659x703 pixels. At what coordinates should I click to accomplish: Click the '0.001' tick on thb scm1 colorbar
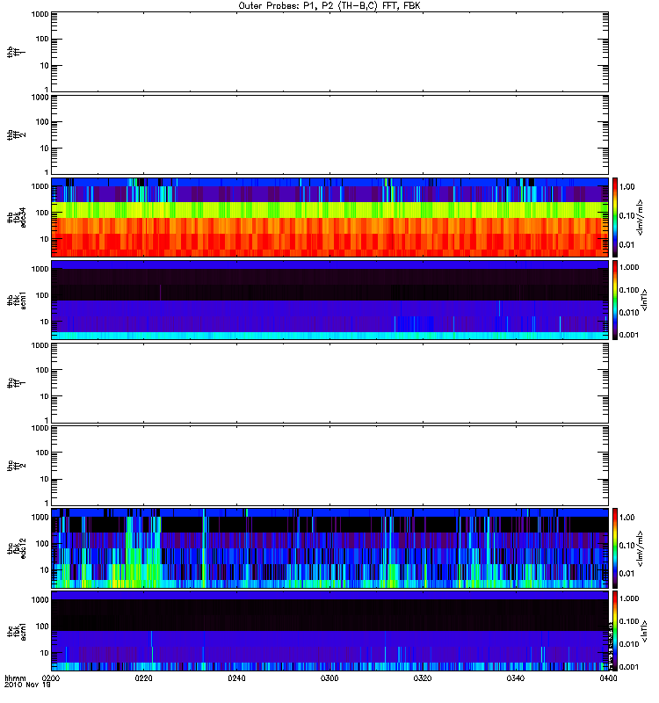pos(629,335)
